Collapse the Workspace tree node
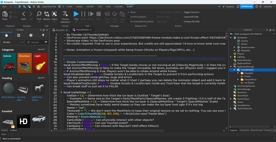Viewport: 276px width, 142px height. pos(231,37)
